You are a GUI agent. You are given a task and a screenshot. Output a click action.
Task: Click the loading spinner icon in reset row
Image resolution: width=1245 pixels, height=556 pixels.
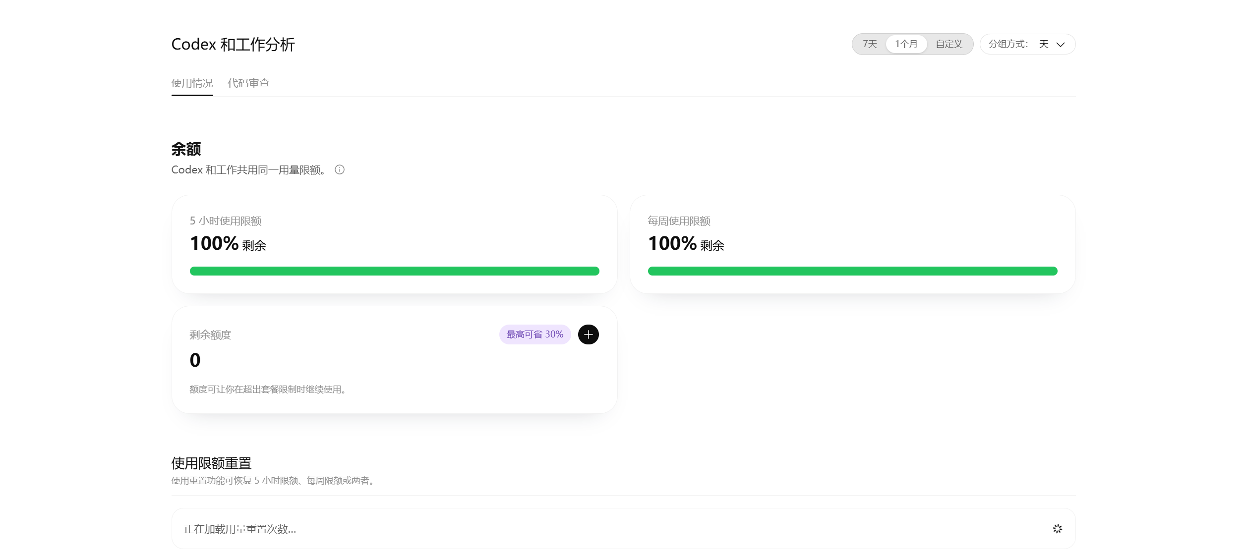point(1058,529)
